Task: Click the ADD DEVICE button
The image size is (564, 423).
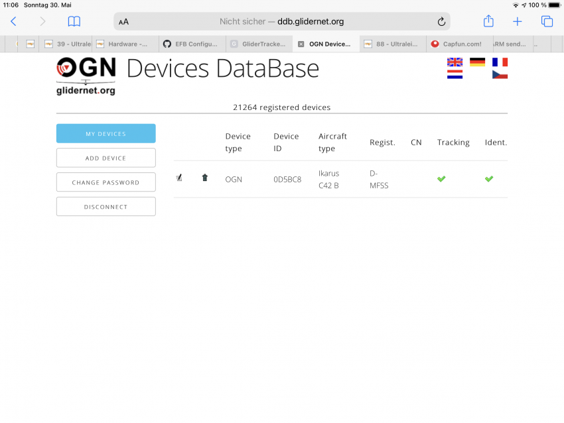Action: pyautogui.click(x=106, y=158)
